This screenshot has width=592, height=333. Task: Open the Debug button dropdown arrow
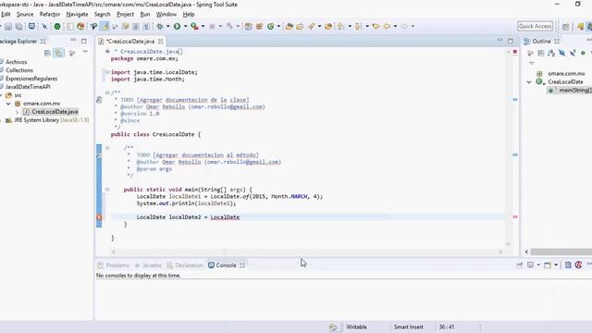coord(168,27)
